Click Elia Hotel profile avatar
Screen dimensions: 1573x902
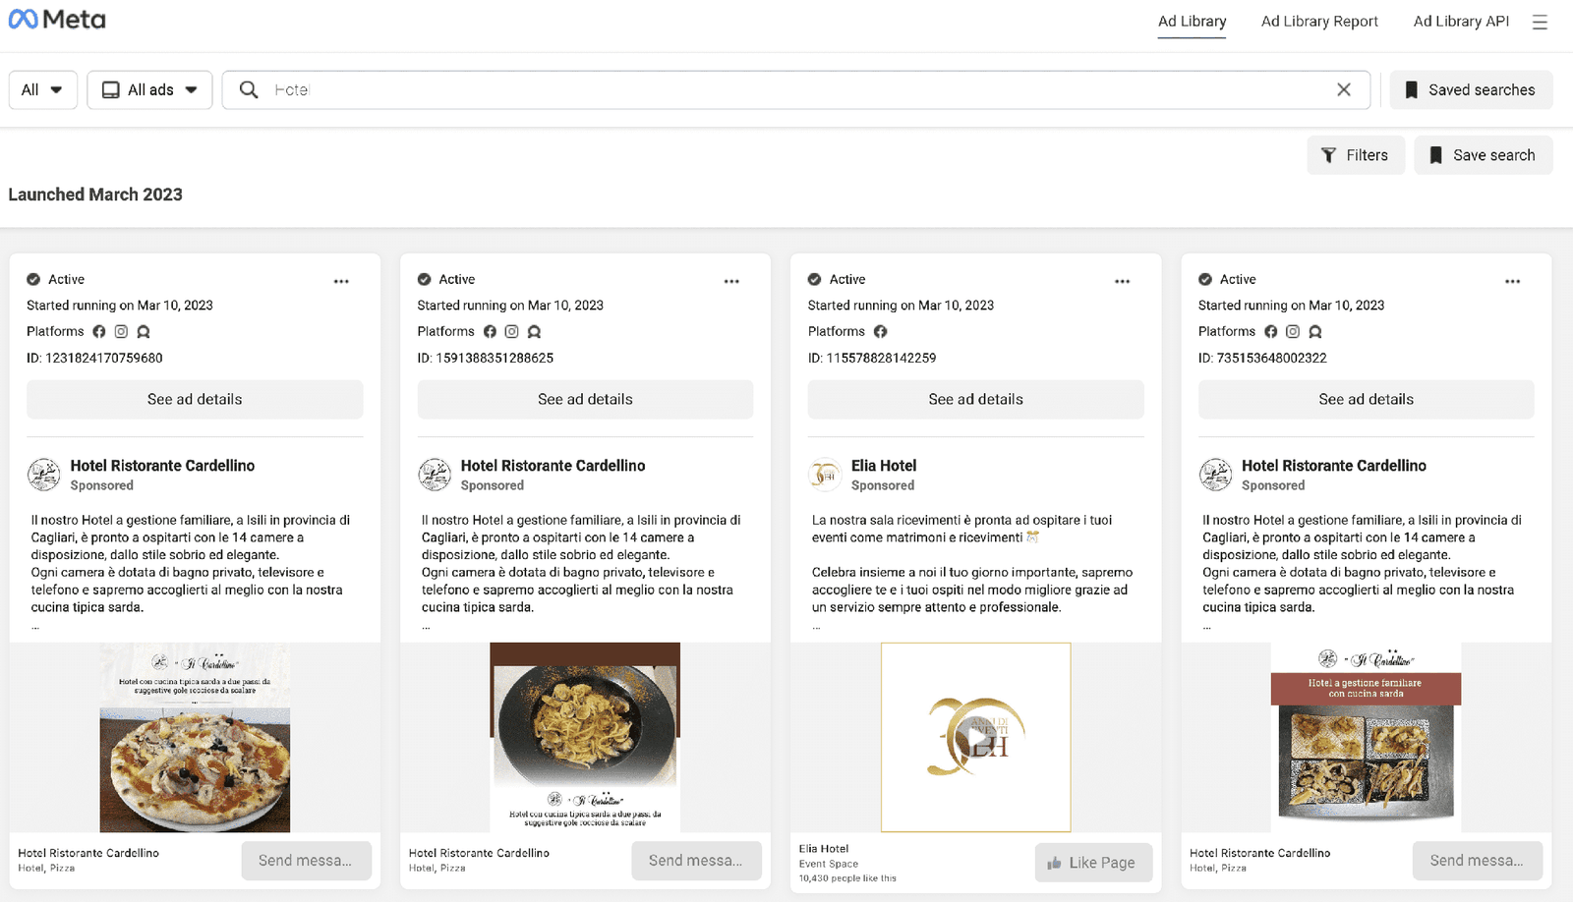point(824,475)
